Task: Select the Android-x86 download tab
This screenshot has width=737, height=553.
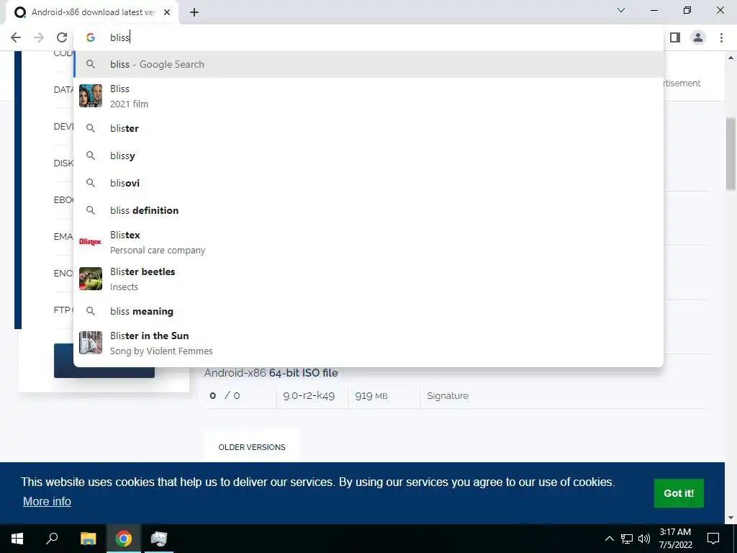Action: pos(91,13)
